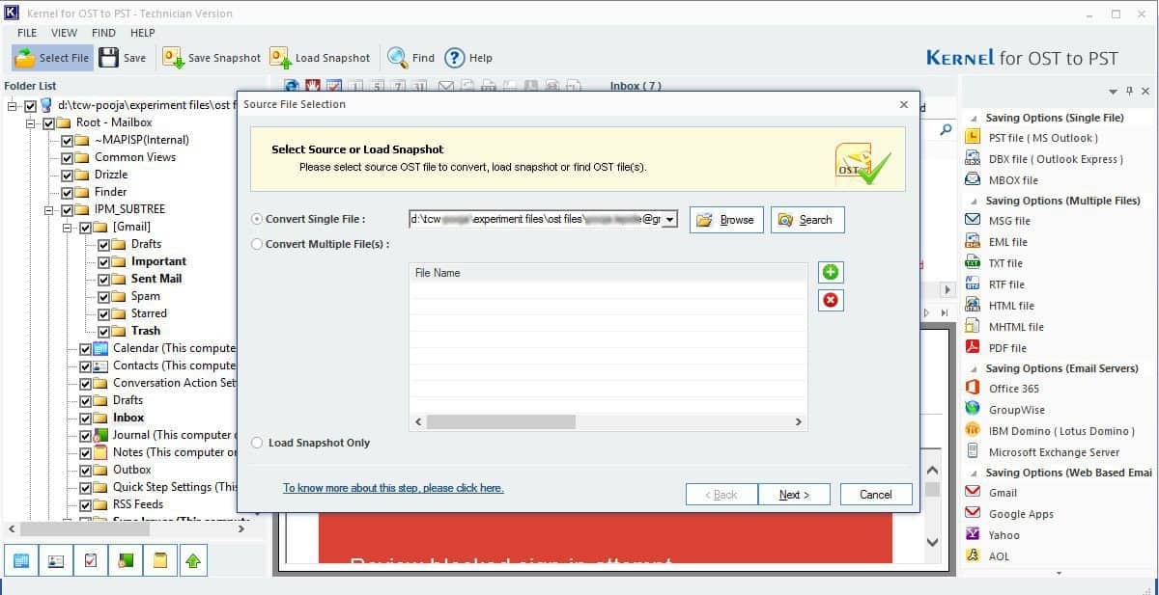Click the Save Snapshot icon
1159x595 pixels.
point(212,58)
